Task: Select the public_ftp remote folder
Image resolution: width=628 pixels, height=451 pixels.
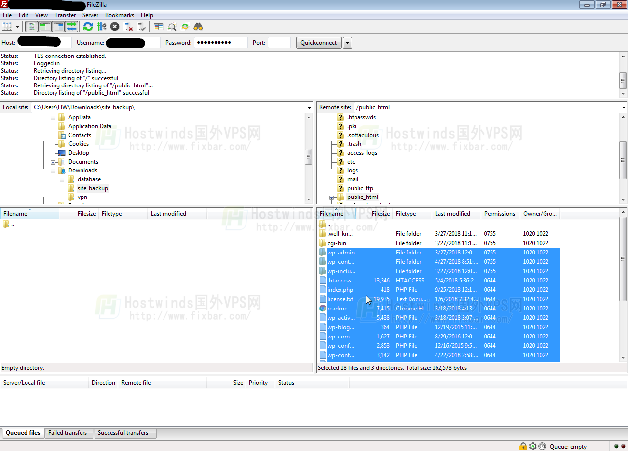Action: 360,188
